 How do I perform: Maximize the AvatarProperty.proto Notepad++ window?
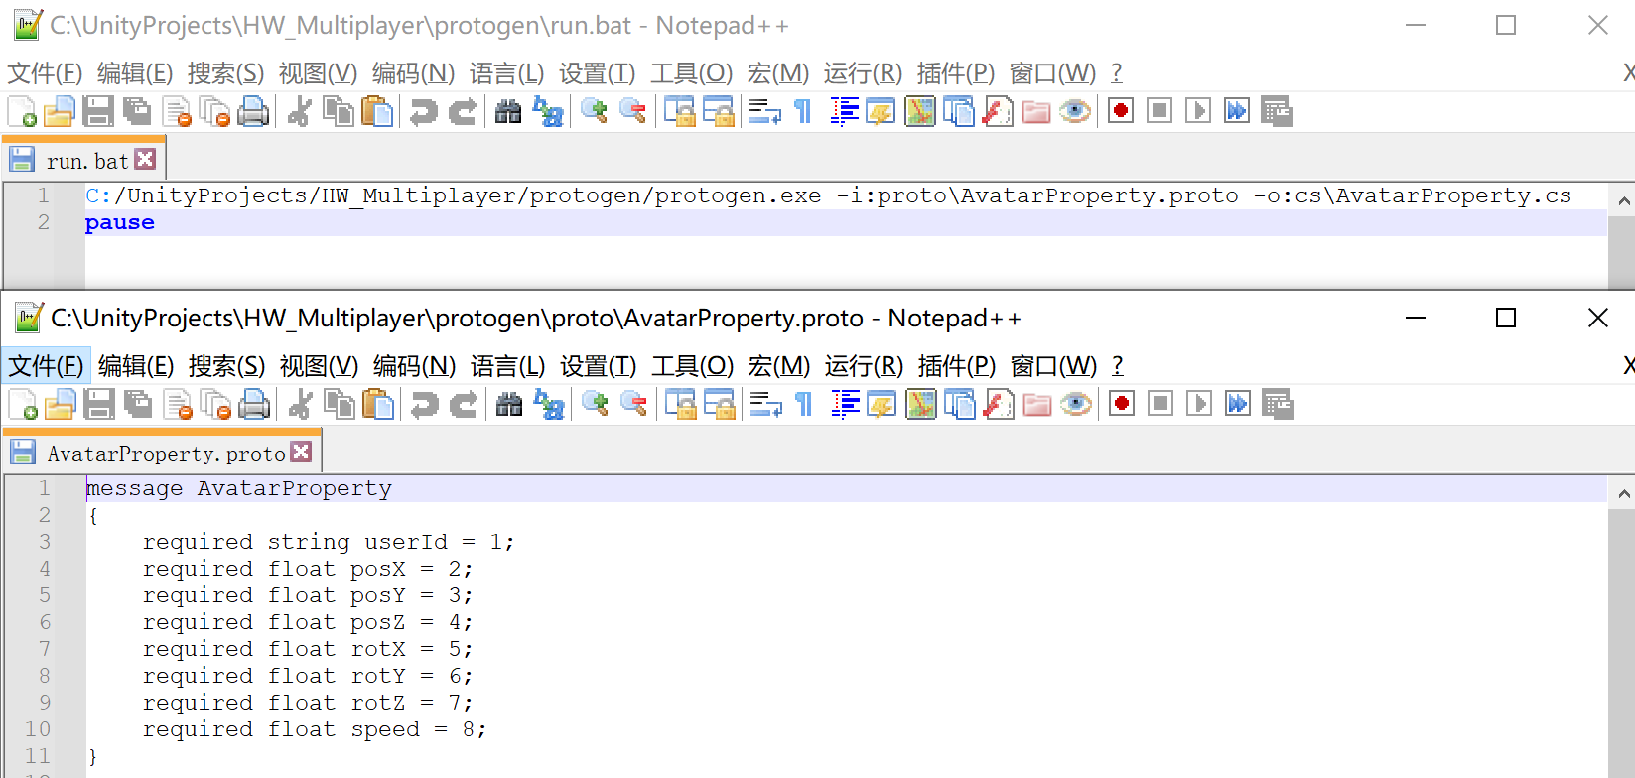click(1506, 318)
